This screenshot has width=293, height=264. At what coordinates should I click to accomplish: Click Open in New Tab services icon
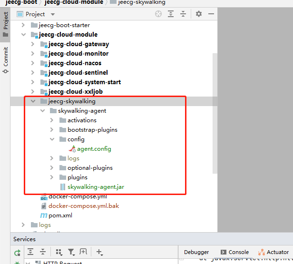(x=83, y=252)
